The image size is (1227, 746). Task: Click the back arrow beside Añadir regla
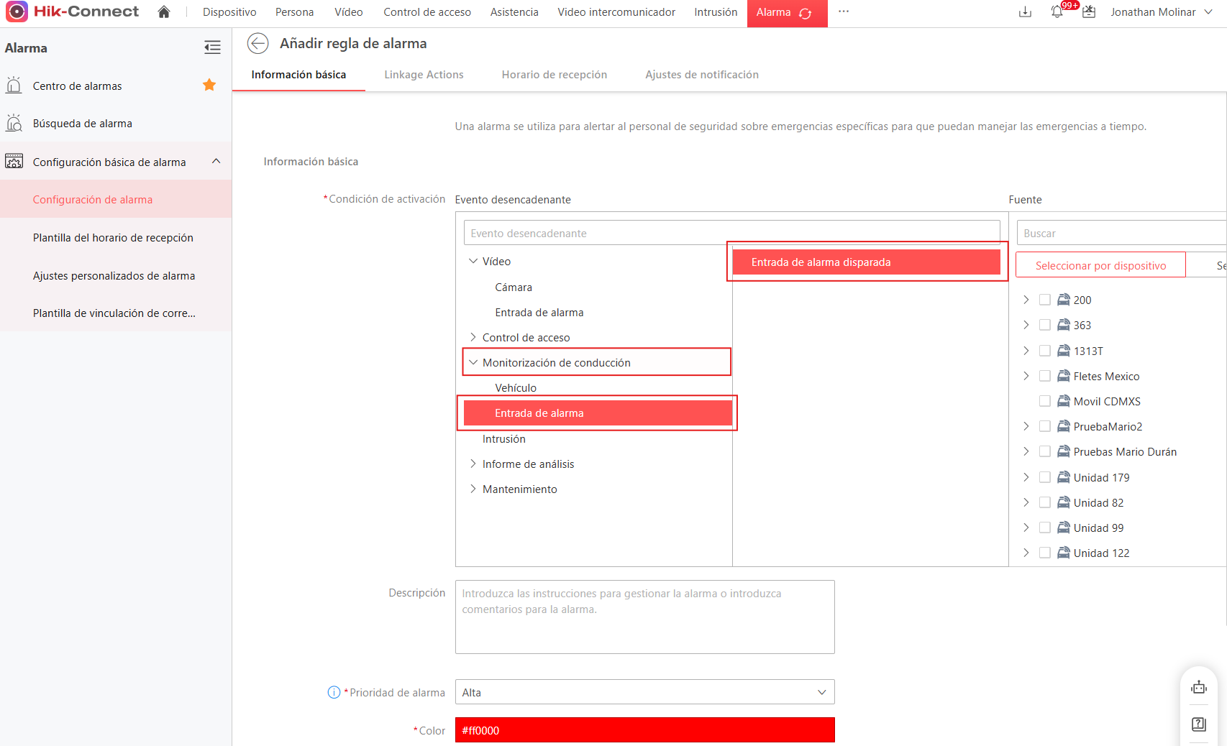point(257,44)
